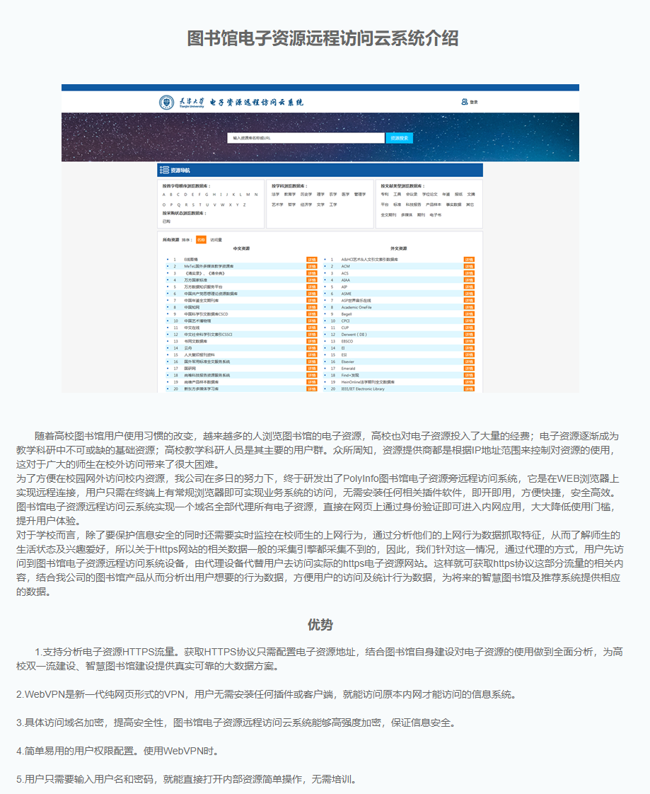Viewport: 650px width, 794px height.
Task: Click the 法学 subject filter
Action: tap(275, 195)
